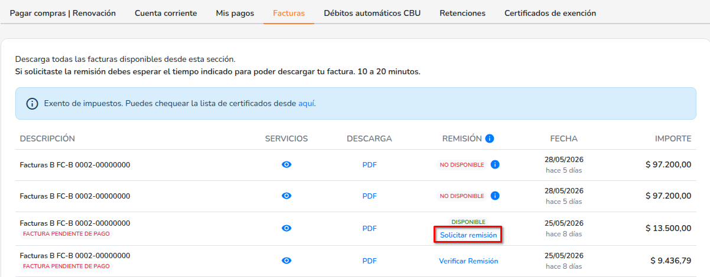The height and width of the screenshot is (277, 710).
Task: Open the Pagar compras | Renovación tab
Action: [x=63, y=13]
